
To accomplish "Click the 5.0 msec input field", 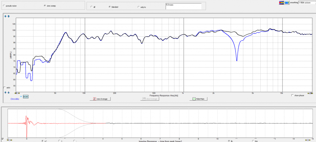I will (183, 6).
